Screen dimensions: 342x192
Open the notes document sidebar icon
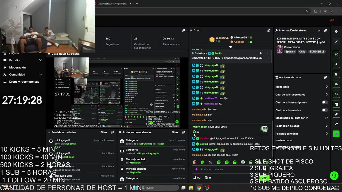click(336, 74)
